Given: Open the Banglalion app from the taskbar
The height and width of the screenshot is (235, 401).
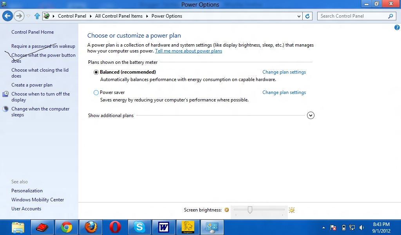Looking at the screenshot, I should point(188,227).
